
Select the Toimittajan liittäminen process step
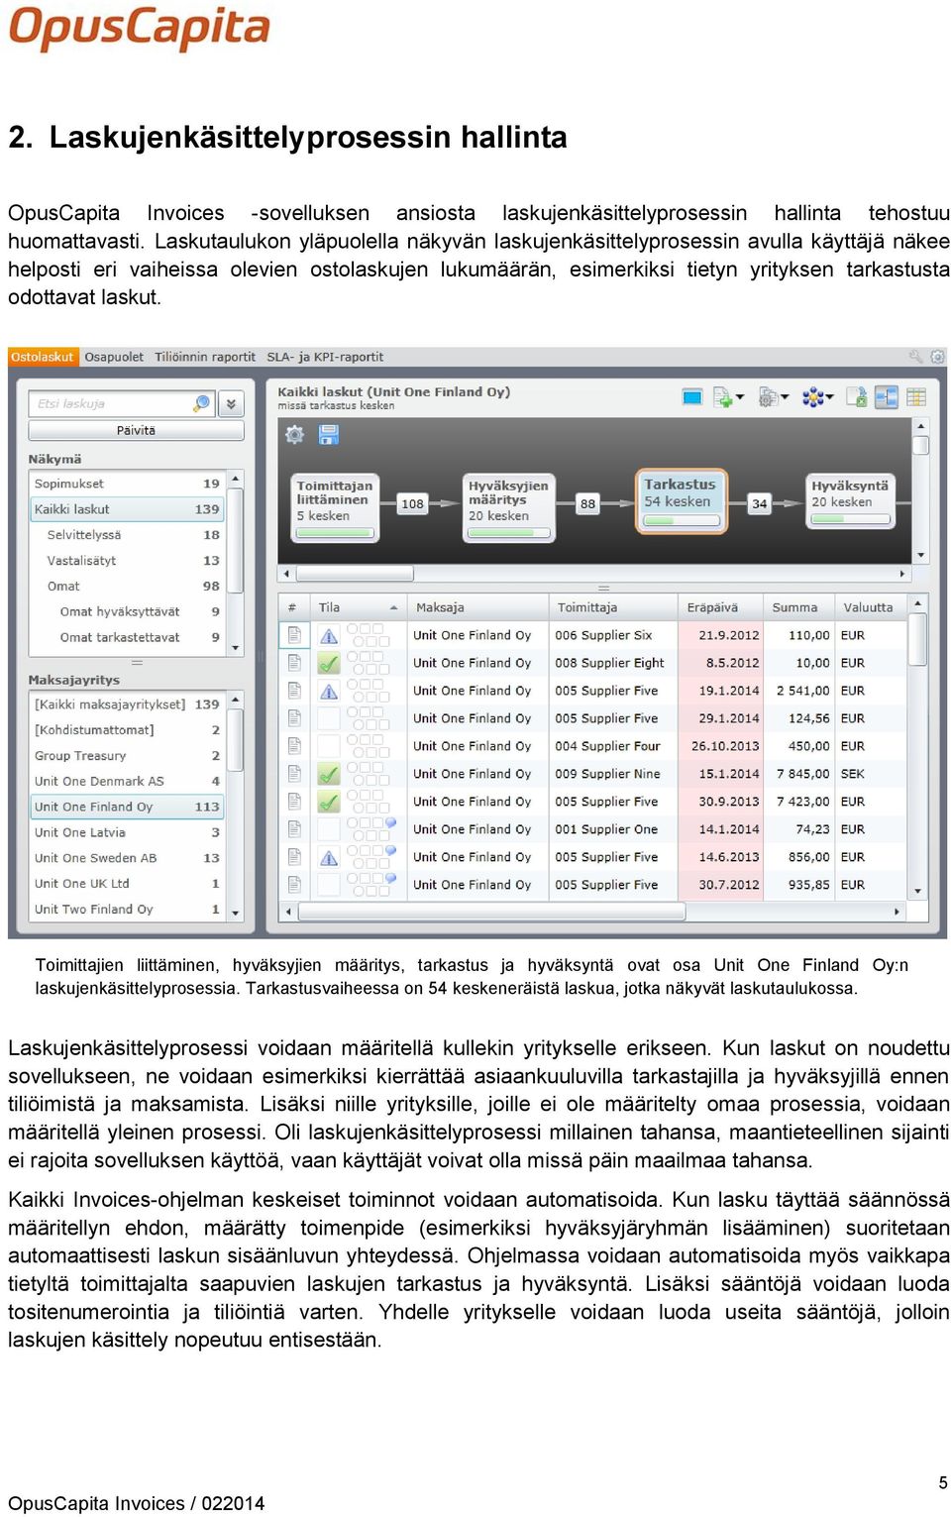[x=336, y=507]
